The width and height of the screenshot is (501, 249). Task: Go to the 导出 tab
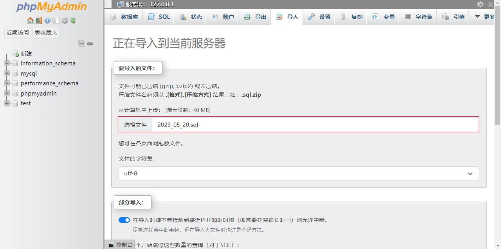255,17
